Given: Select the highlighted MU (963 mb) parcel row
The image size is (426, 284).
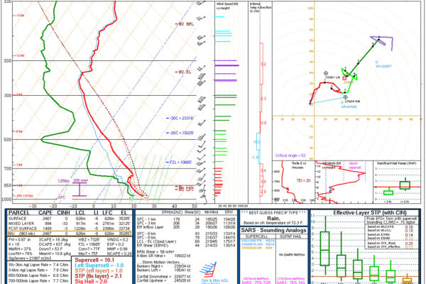Looking at the screenshot, I should (70, 233).
